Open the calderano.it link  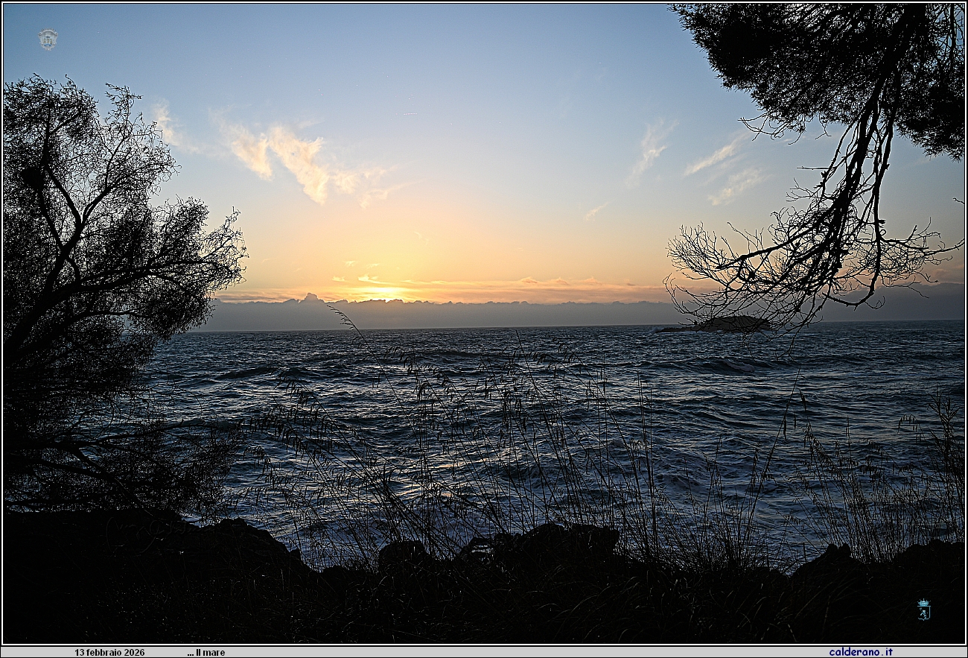pos(861,652)
